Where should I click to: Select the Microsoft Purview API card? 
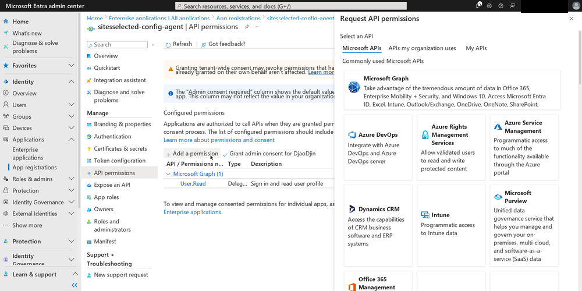pos(524,226)
